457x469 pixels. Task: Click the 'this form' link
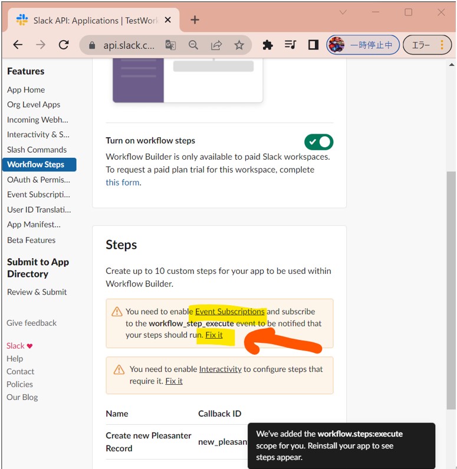(x=123, y=183)
